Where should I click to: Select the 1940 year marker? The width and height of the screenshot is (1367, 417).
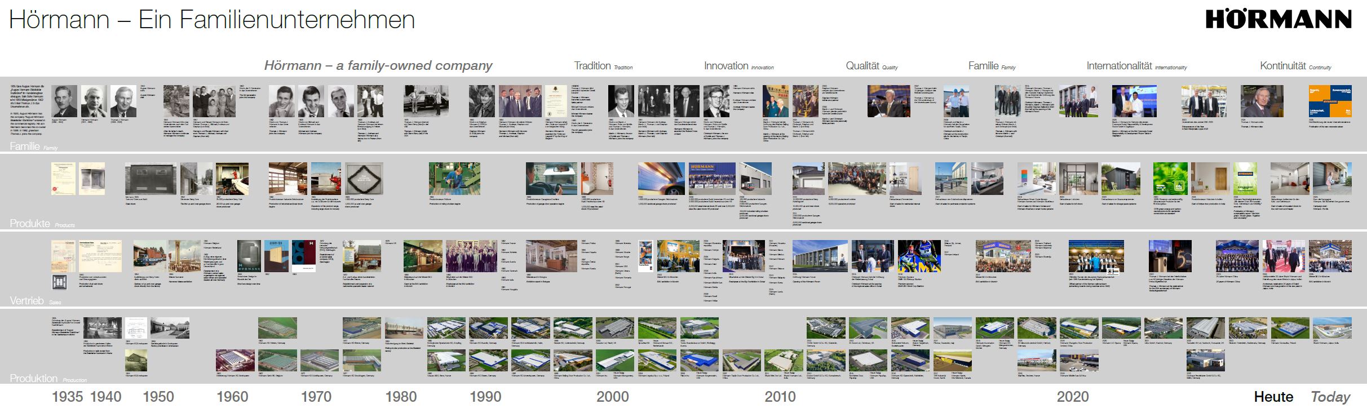coord(106,397)
